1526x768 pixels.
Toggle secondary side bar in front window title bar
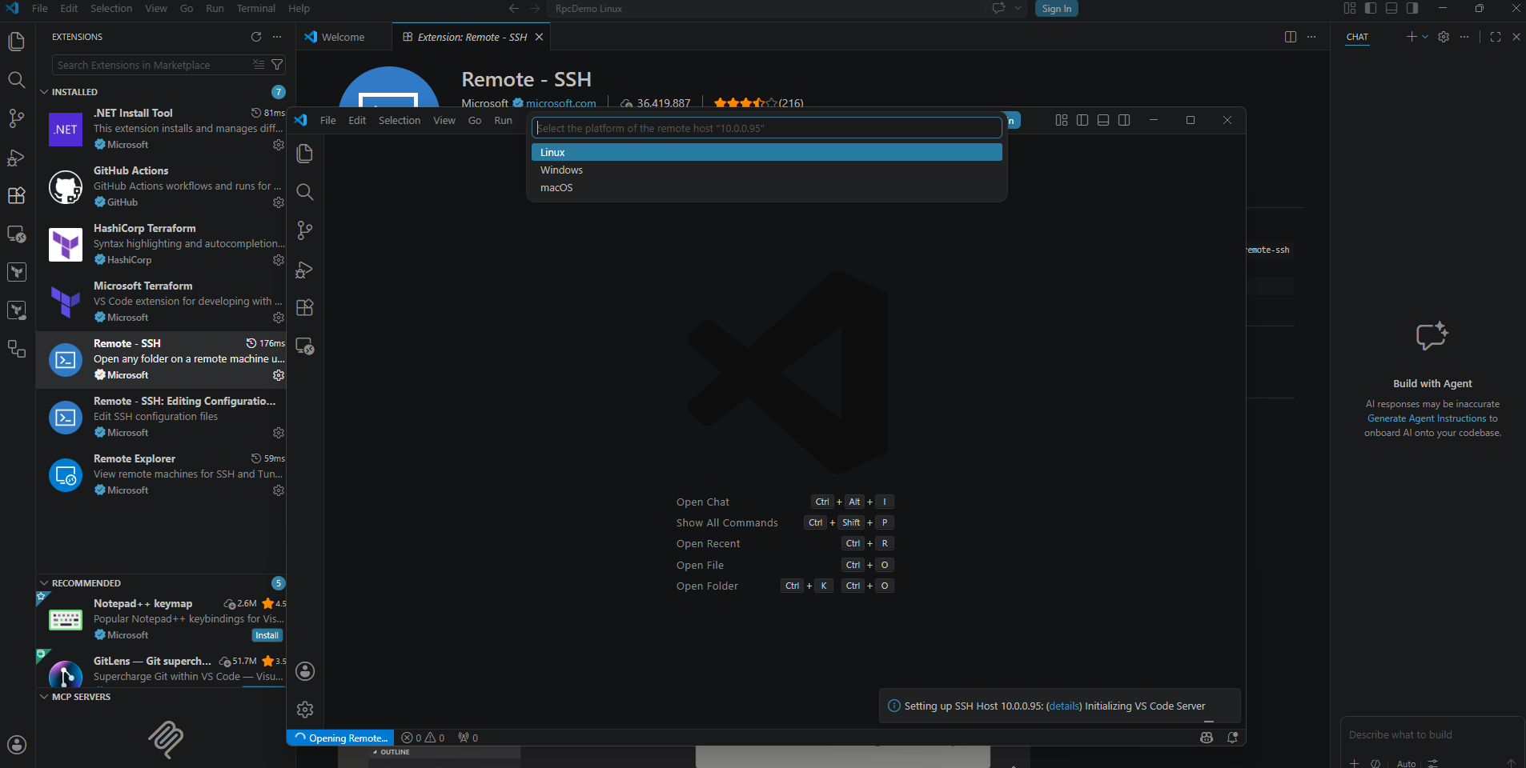1124,120
